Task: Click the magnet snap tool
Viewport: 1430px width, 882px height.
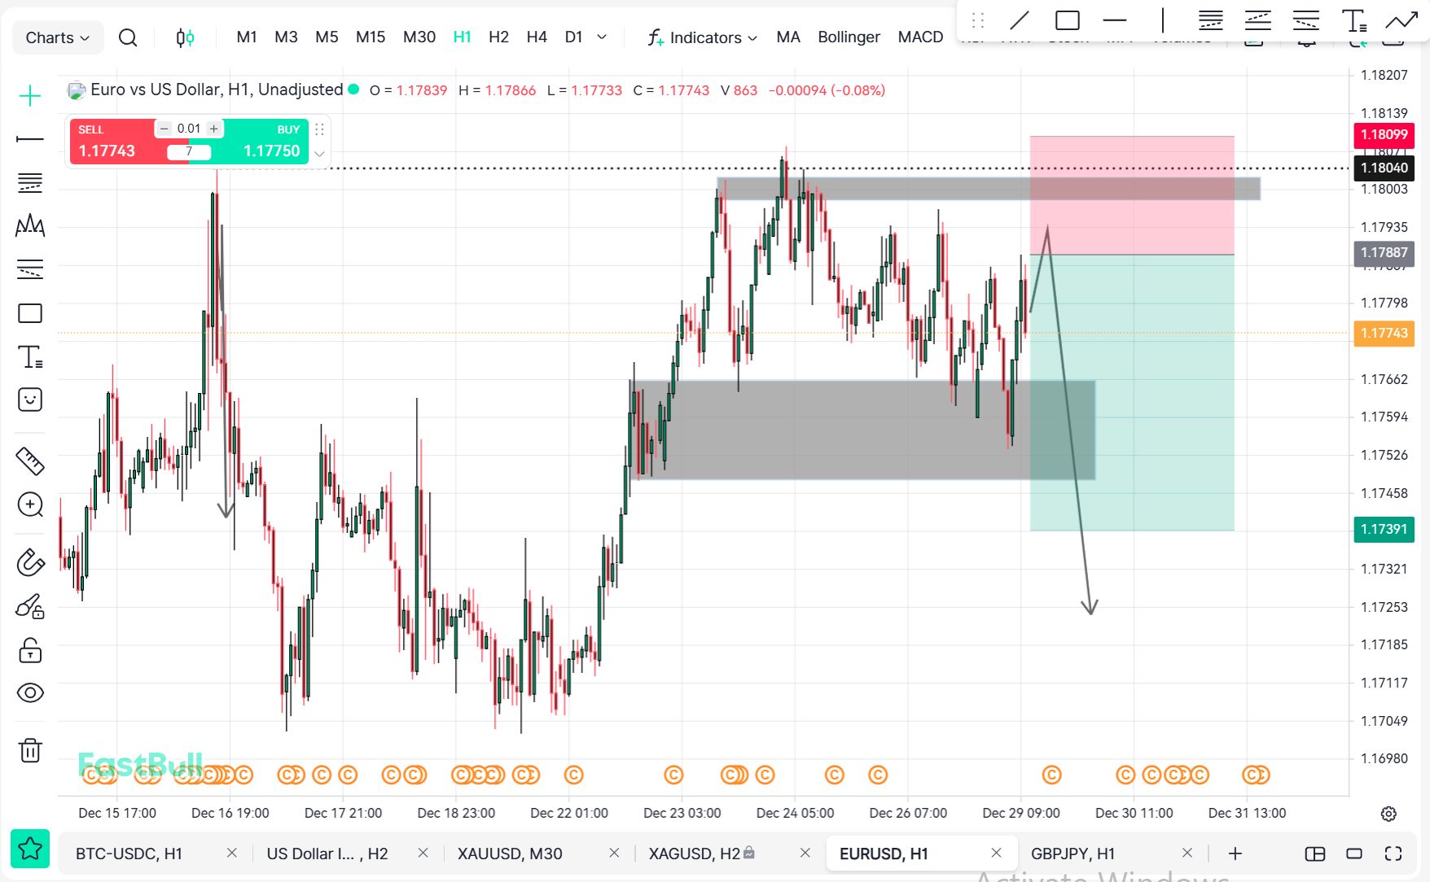Action: coord(30,562)
